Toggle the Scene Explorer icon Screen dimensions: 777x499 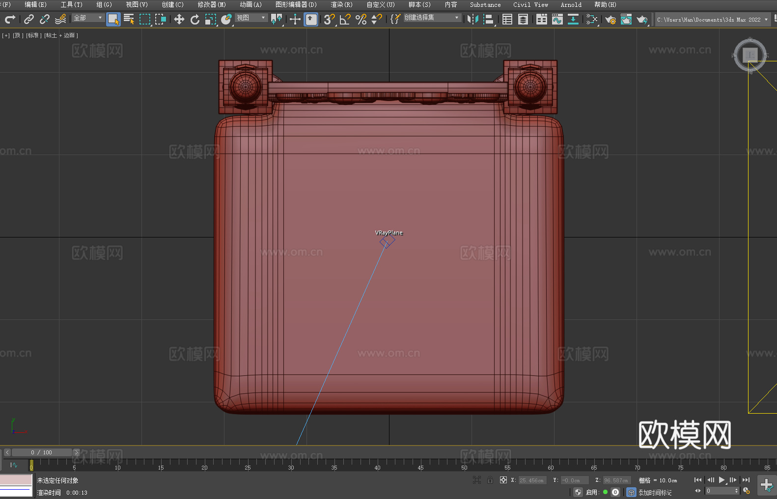tap(507, 19)
